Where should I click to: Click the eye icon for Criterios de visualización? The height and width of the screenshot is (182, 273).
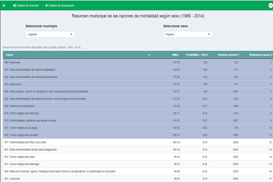pyautogui.click(x=46, y=6)
